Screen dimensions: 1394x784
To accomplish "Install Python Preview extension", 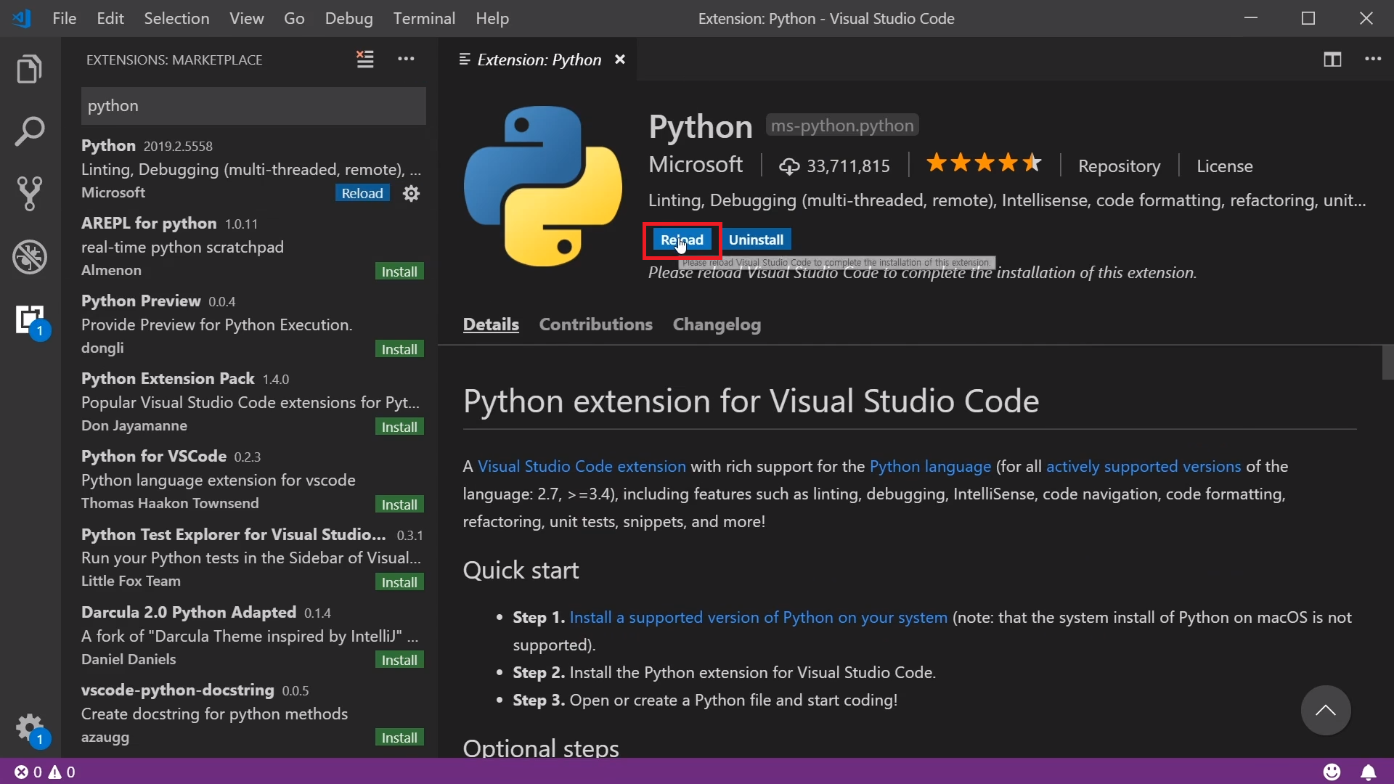I will 399,349.
